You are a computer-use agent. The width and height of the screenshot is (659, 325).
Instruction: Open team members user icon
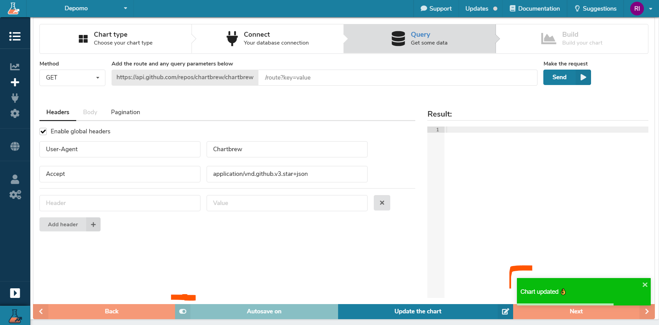click(15, 179)
